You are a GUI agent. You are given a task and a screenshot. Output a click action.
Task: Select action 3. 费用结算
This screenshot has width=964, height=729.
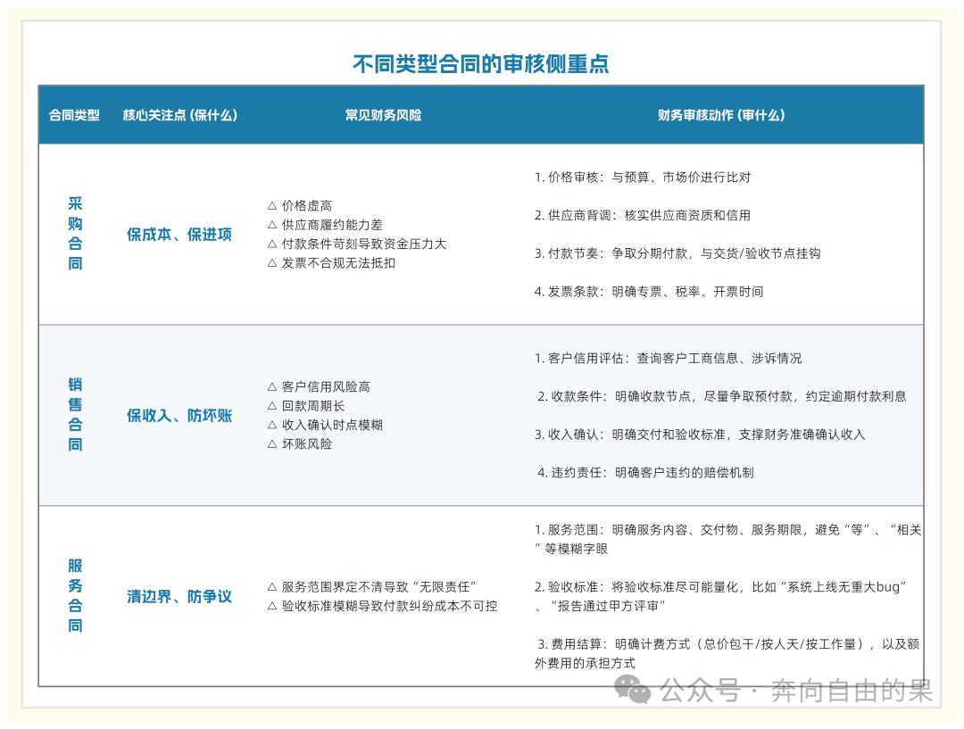[727, 653]
